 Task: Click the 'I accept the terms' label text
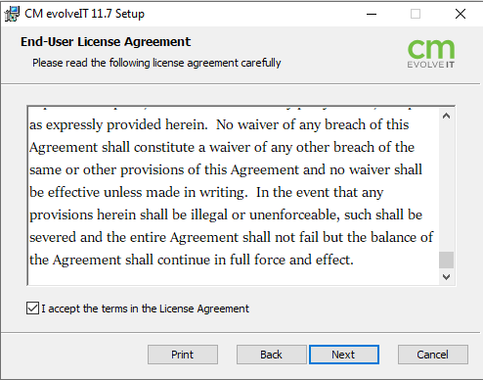click(145, 309)
